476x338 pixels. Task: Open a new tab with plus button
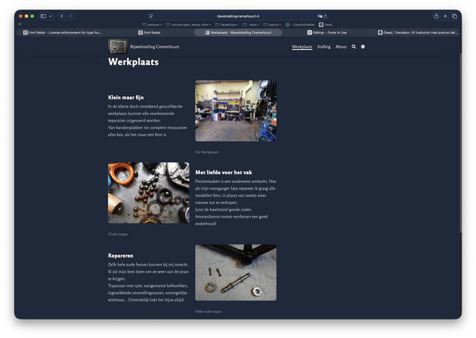pyautogui.click(x=445, y=16)
